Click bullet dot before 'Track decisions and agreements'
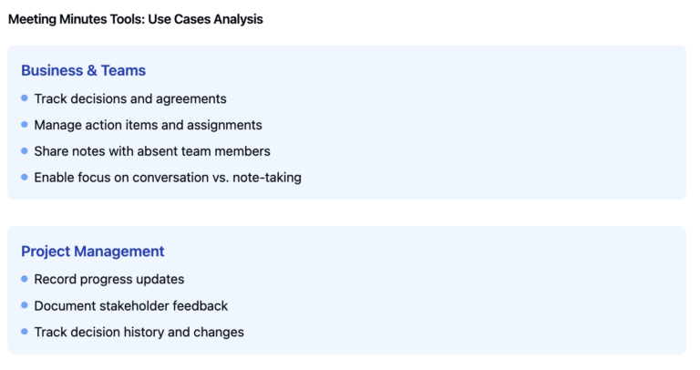700x370 pixels. [x=25, y=98]
